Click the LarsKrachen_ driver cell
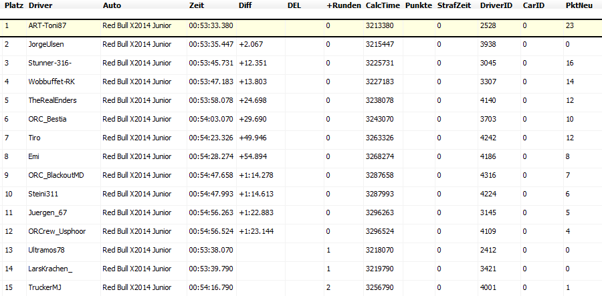602x296 pixels. [x=49, y=269]
